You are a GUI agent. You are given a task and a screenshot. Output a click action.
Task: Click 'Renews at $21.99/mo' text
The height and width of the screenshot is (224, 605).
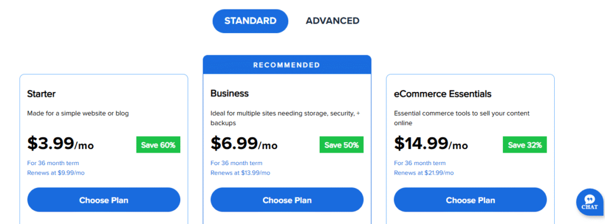click(x=424, y=173)
